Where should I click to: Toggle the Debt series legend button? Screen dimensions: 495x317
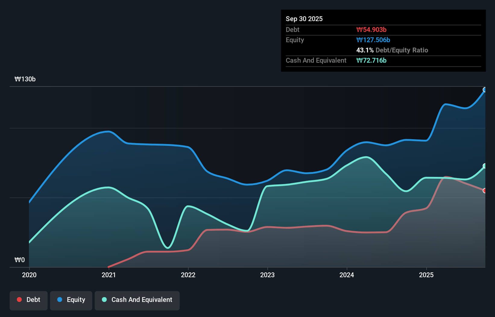[x=29, y=300]
